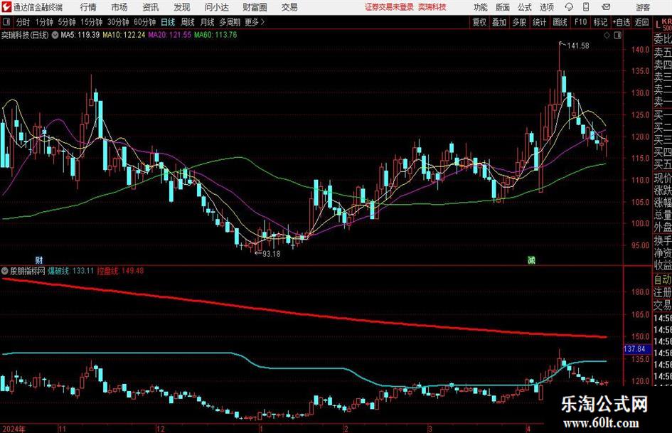
Task: Expand settings for 股朋指标网 indicator
Action: point(5,271)
